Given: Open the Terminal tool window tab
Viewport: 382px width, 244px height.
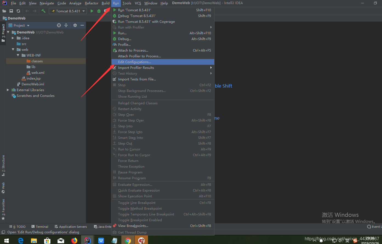Looking at the screenshot, I should click(x=40, y=227).
